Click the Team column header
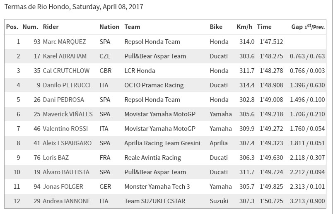The height and width of the screenshot is (214, 333). pyautogui.click(x=132, y=27)
